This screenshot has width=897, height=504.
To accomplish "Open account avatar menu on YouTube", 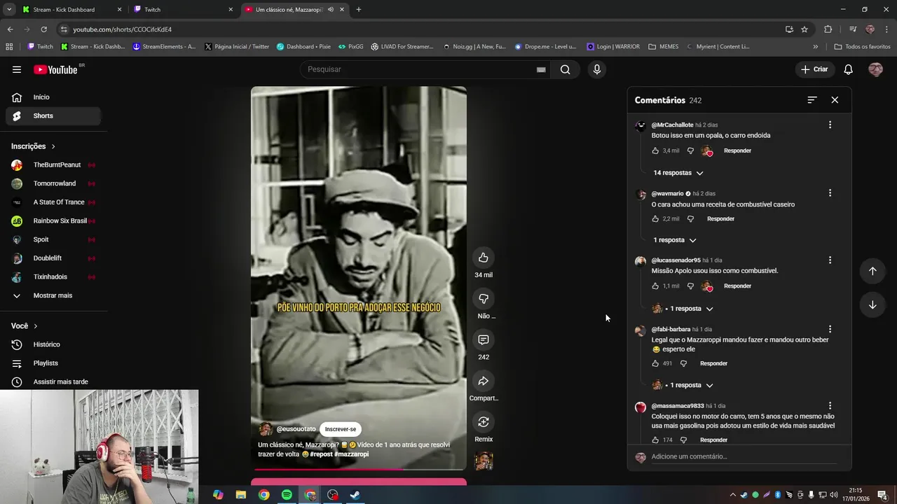I will point(875,69).
